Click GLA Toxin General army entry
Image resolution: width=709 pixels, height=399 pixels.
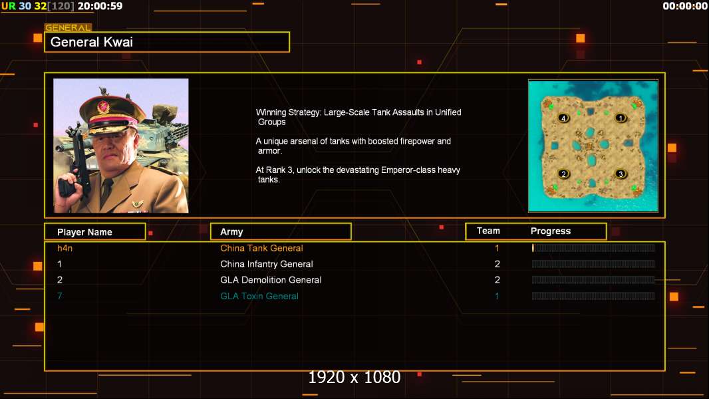(259, 296)
